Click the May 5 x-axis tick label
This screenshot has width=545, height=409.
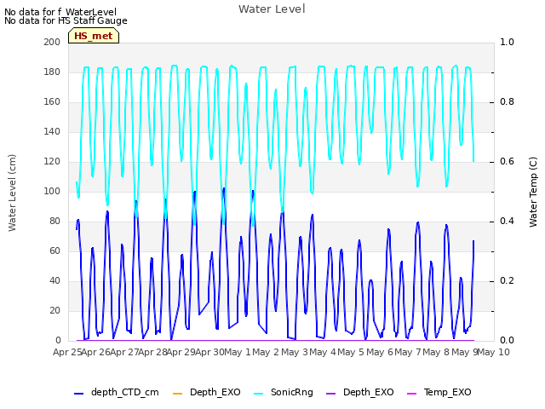[x=352, y=352]
